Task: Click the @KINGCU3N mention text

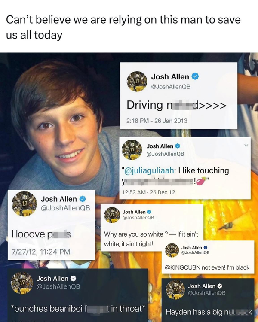Action: 182,267
